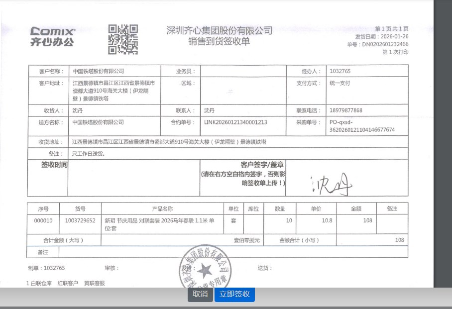This screenshot has height=309, width=452.
Task: Click the 立即签收 button
Action: point(234,294)
